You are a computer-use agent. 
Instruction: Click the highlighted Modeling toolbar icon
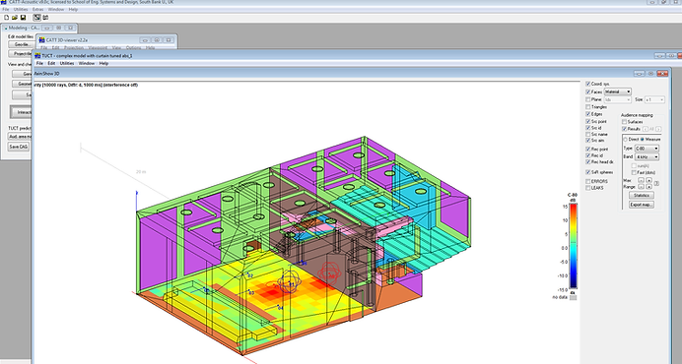pyautogui.click(x=37, y=18)
